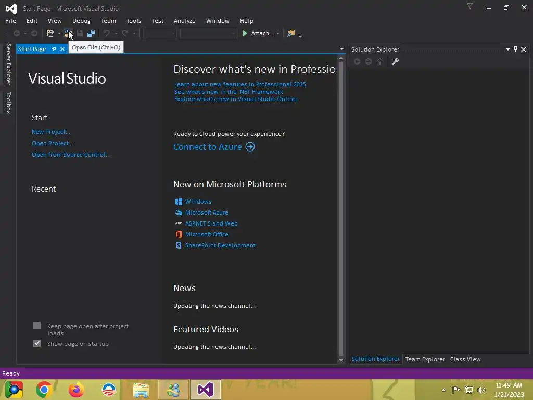Pin the Start Page tab
Viewport: 533px width, 400px height.
coord(54,49)
